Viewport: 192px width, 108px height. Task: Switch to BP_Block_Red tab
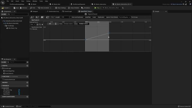tap(55, 4)
